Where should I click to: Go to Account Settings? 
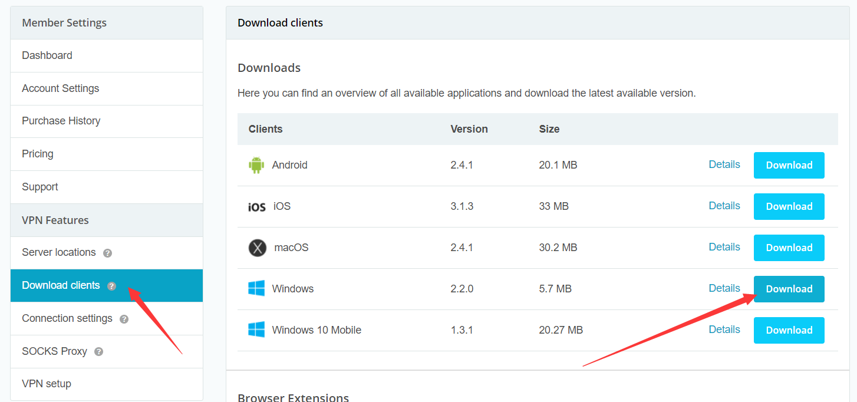60,88
